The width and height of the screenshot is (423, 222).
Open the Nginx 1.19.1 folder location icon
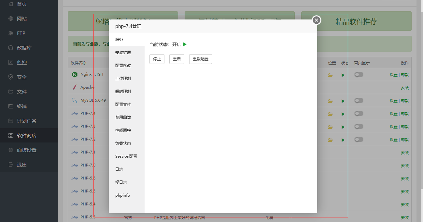(331, 75)
